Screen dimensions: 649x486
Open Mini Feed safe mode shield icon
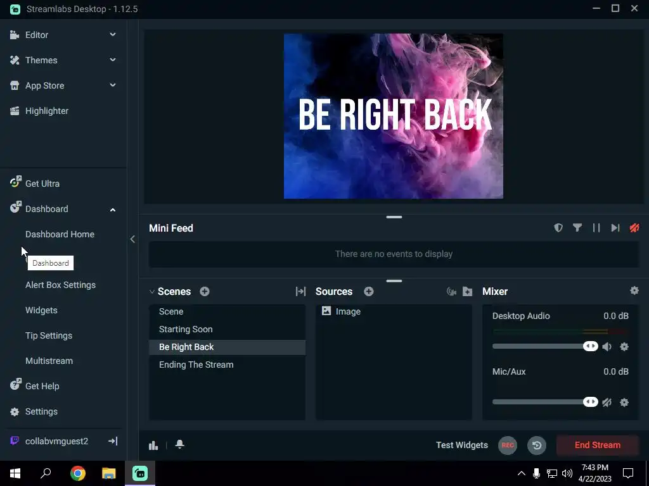click(558, 228)
